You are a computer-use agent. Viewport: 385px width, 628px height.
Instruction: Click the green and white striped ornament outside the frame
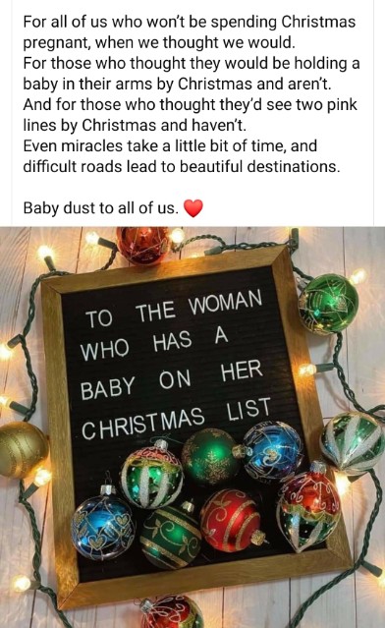pyautogui.click(x=353, y=443)
